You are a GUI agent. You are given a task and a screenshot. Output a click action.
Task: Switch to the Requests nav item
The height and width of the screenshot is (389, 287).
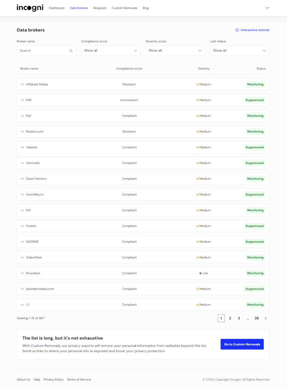[x=100, y=8]
